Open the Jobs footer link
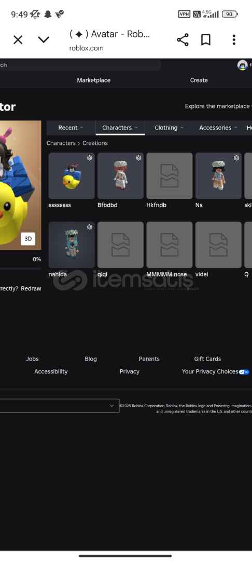This screenshot has width=252, height=561. (32, 359)
